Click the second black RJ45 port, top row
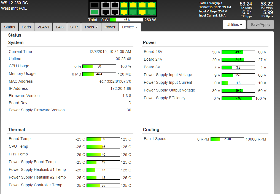Image resolution: width=280 pixels, height=194 pixels. (115, 5)
